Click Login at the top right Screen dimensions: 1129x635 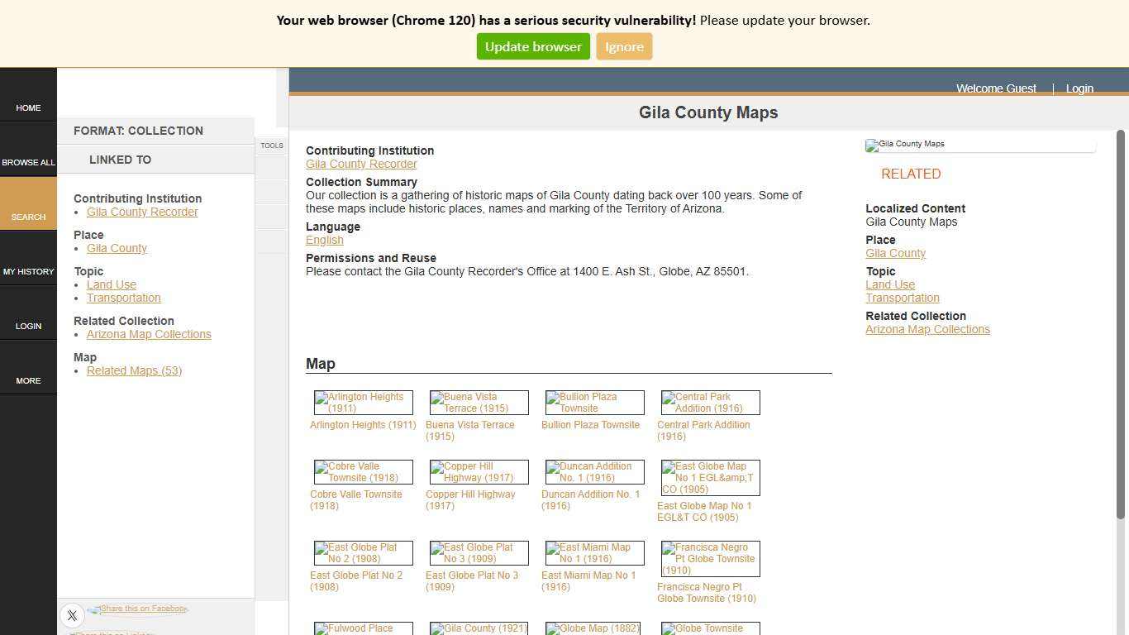pos(1079,88)
